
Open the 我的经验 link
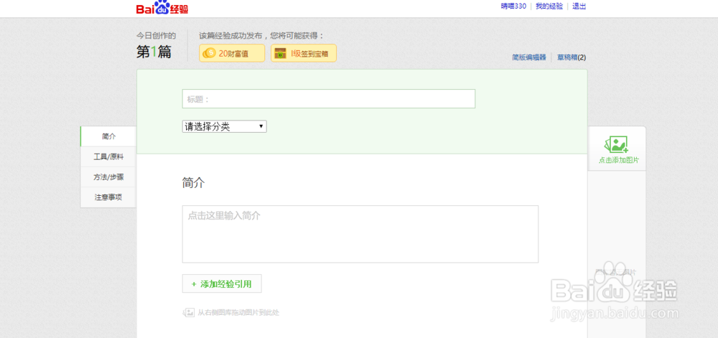(x=549, y=6)
